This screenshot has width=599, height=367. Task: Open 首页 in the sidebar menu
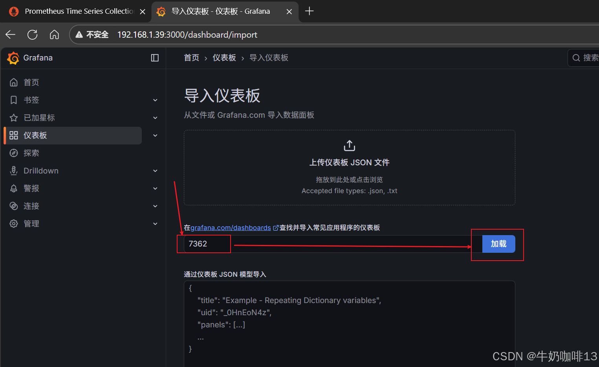[x=31, y=82]
